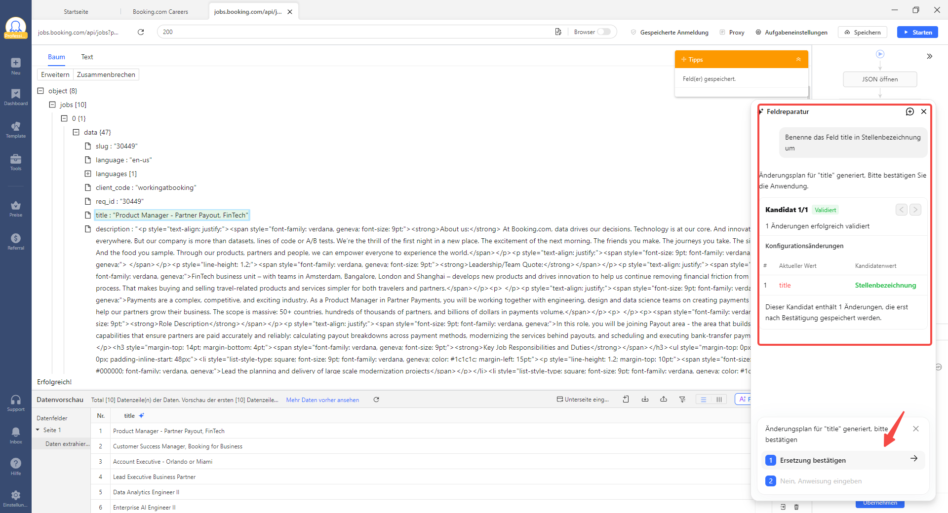
Task: Click Zusammenbrechen button
Action: [106, 74]
